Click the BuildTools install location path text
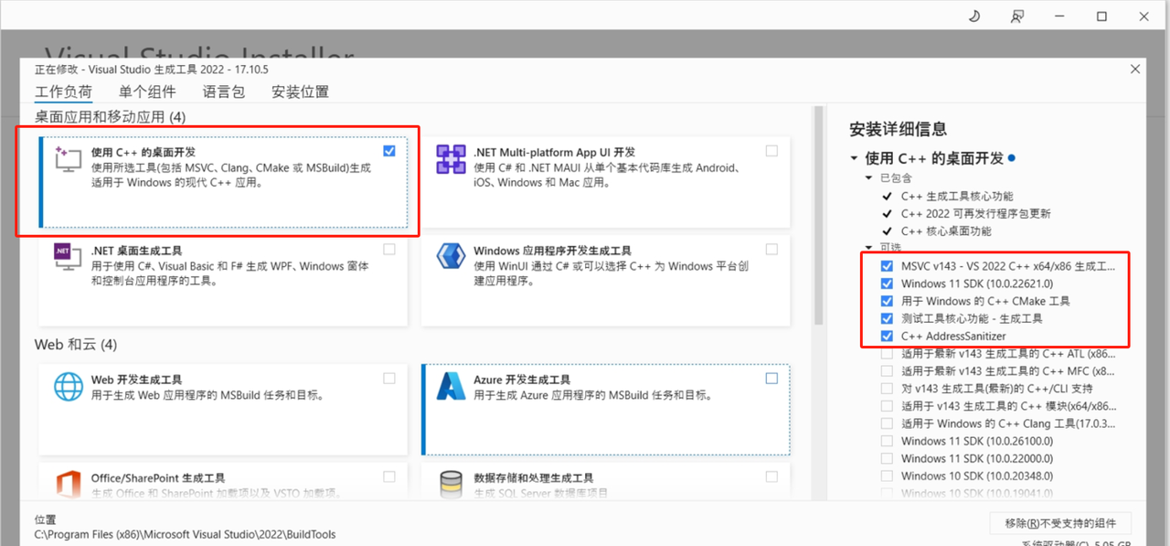The width and height of the screenshot is (1170, 546). click(x=185, y=534)
